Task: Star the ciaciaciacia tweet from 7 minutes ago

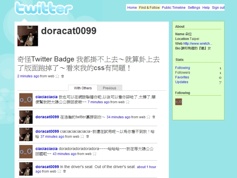Action: click(128, 102)
